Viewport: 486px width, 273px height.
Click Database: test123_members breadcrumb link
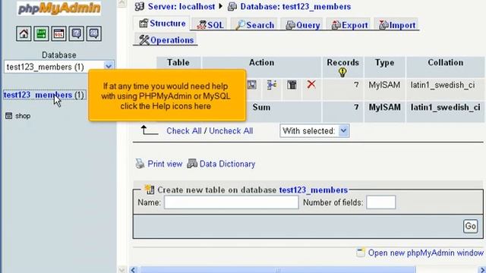coord(295,7)
